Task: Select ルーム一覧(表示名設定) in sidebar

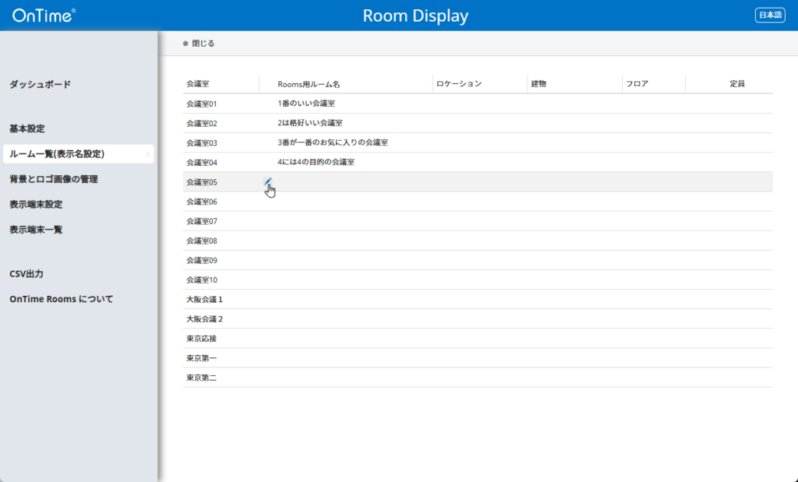Action: (x=57, y=154)
